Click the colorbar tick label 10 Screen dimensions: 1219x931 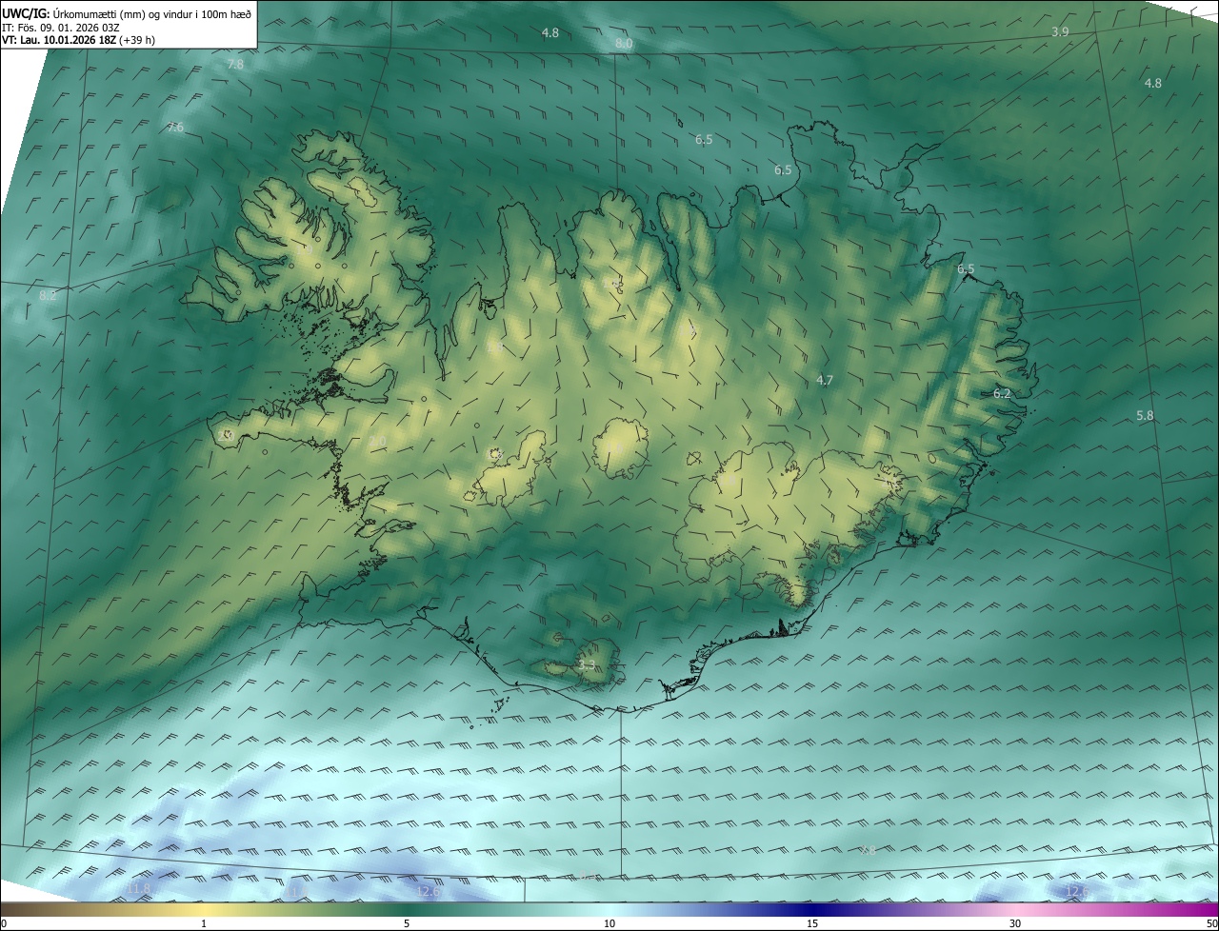(x=609, y=924)
